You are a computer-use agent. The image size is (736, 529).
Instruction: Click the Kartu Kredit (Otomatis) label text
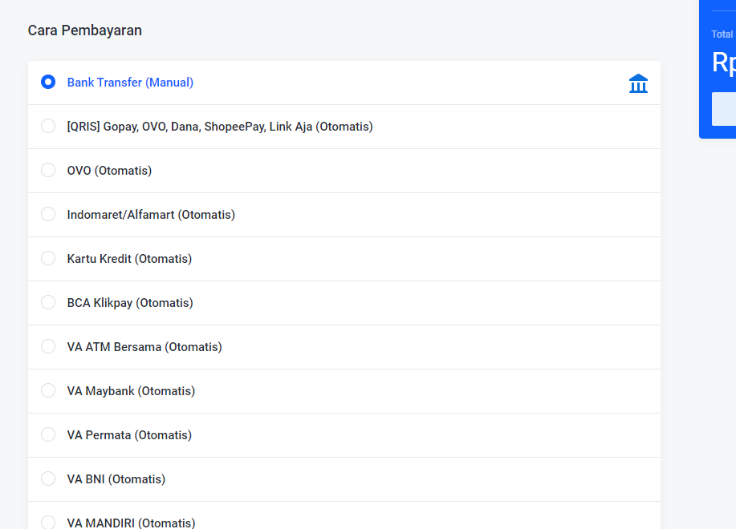(129, 259)
